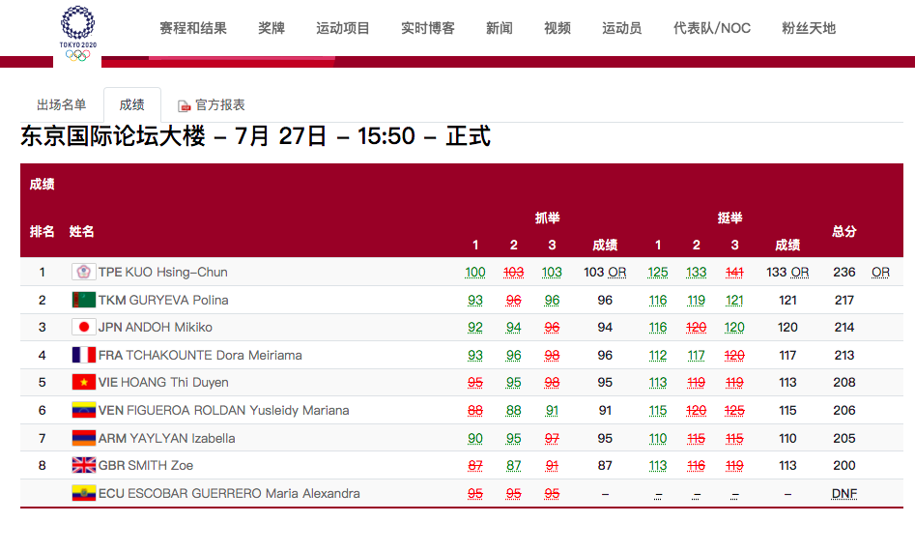Click the Tokyo 2020 Olympic logo
Image resolution: width=915 pixels, height=552 pixels.
point(77,33)
